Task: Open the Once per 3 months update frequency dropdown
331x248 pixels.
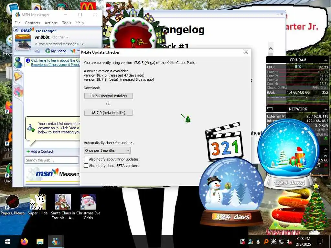Action: [x=107, y=150]
